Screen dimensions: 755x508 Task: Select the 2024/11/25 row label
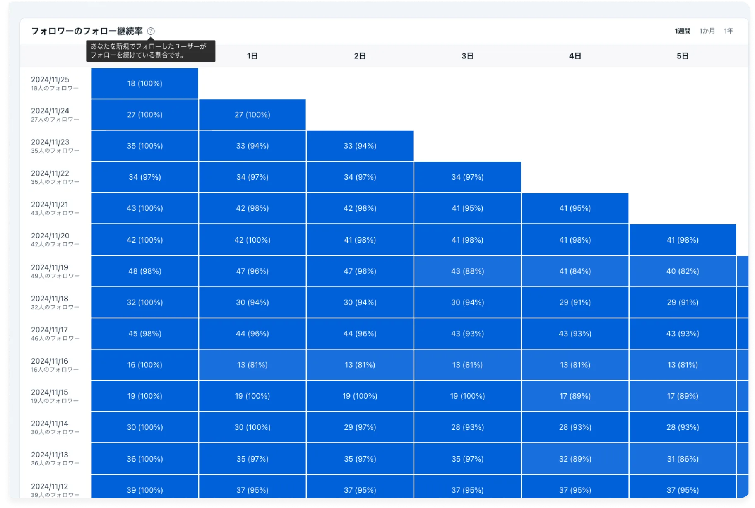[x=50, y=83]
